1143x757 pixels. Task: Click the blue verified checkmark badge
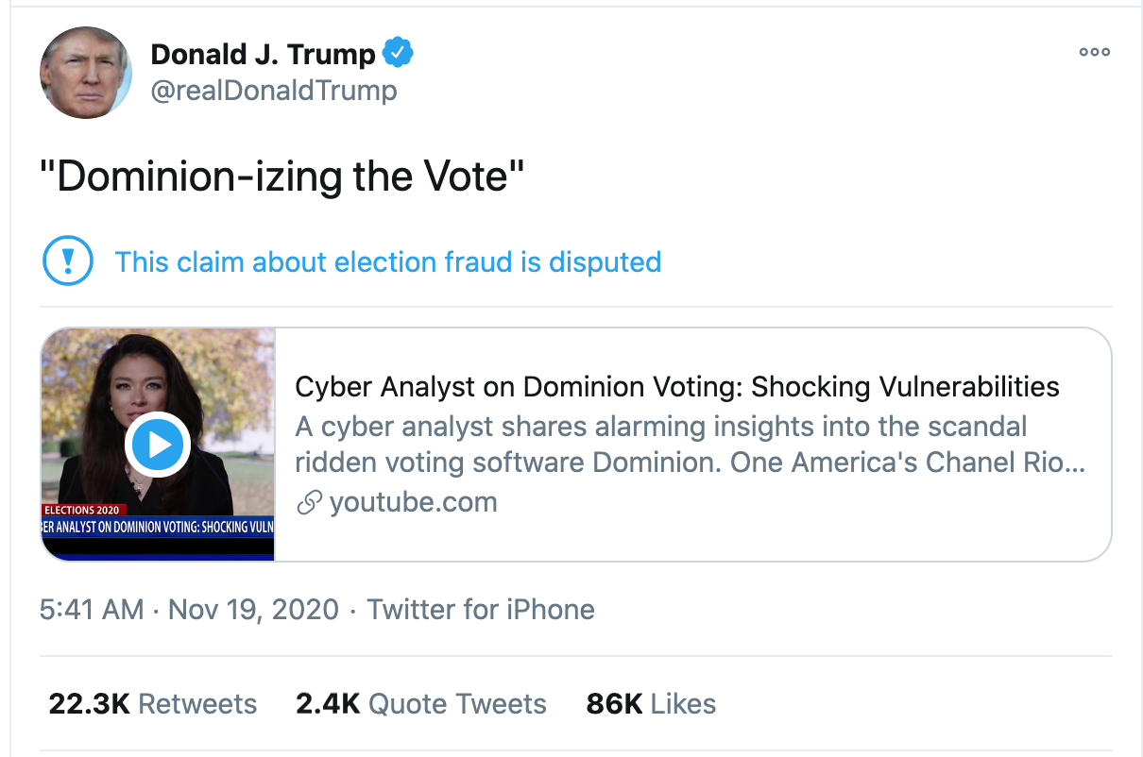click(398, 54)
